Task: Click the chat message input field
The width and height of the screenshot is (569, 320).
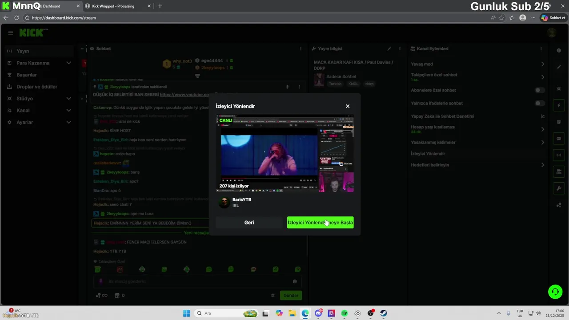Action: click(197, 281)
